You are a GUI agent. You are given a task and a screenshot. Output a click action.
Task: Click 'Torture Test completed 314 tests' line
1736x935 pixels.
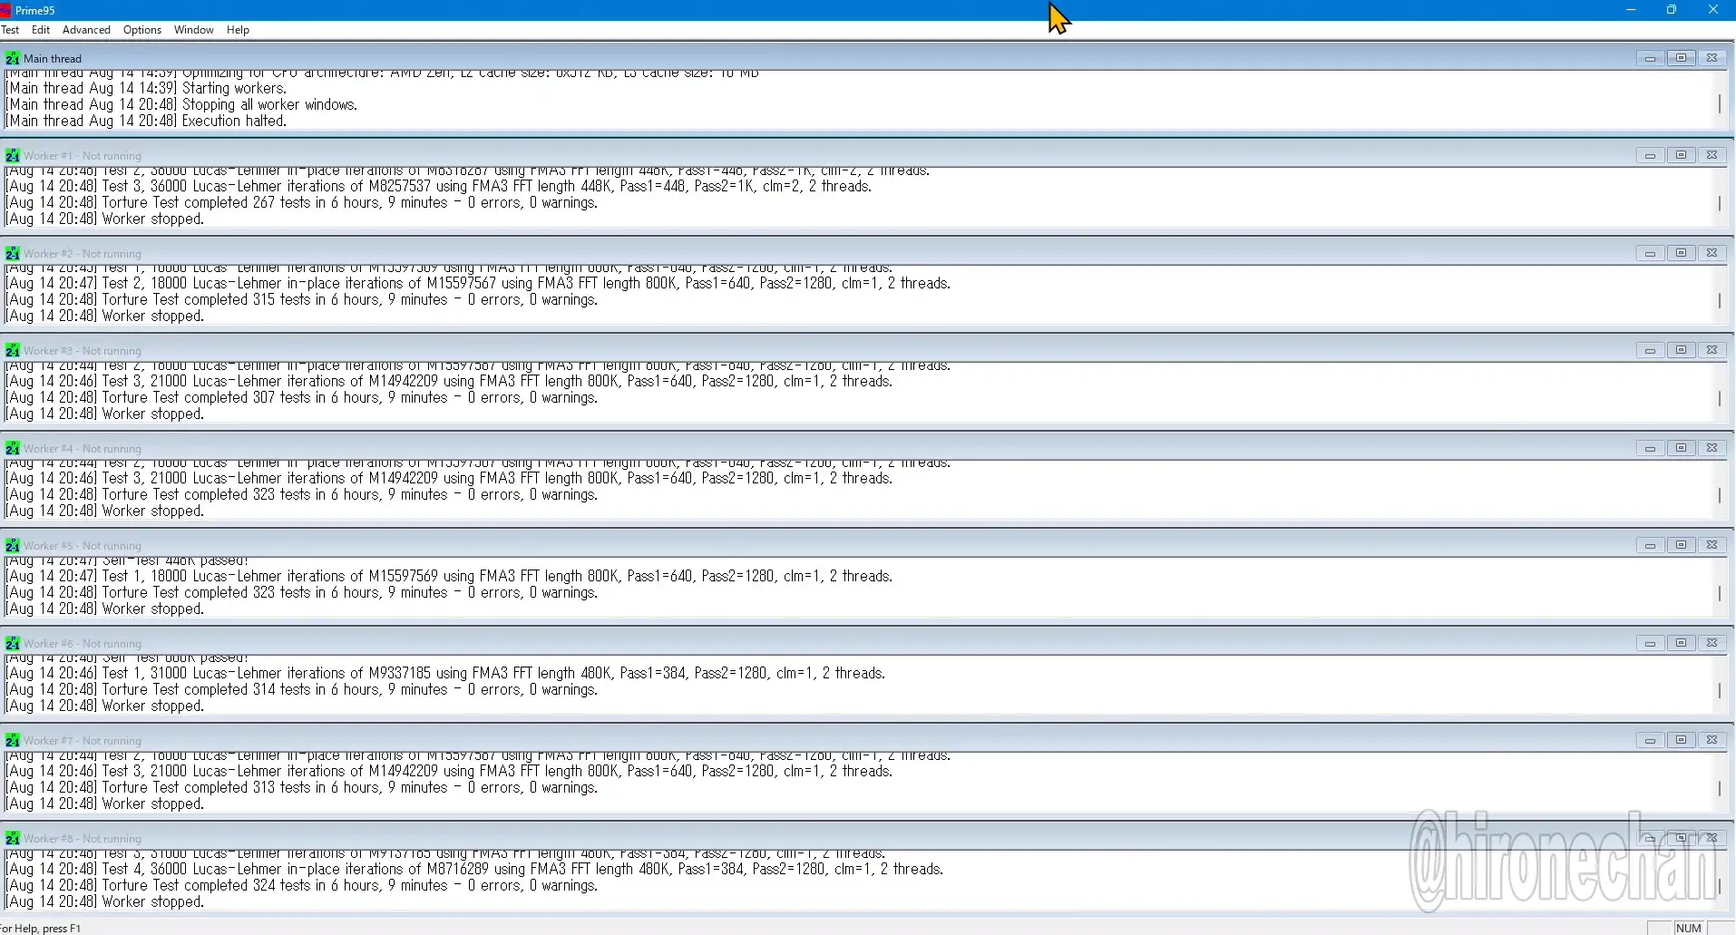click(x=302, y=689)
